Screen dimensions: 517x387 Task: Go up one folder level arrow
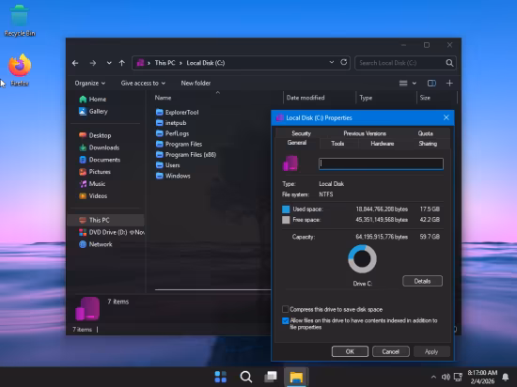click(x=122, y=63)
